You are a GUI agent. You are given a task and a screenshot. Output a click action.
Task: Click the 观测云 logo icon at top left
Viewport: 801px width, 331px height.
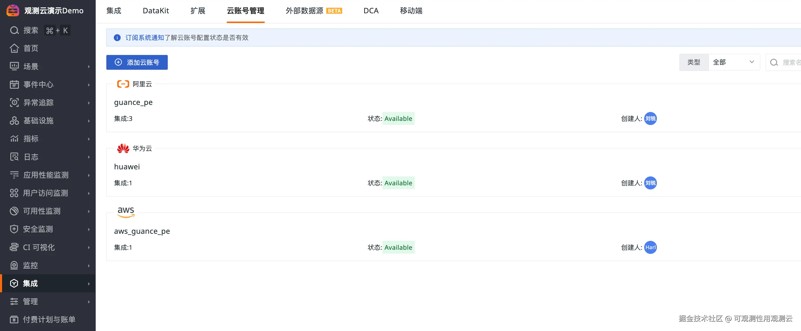coord(13,11)
